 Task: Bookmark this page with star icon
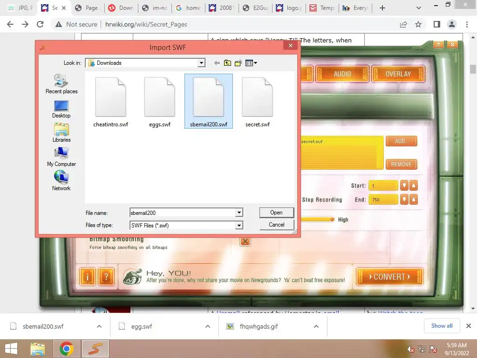[418, 24]
